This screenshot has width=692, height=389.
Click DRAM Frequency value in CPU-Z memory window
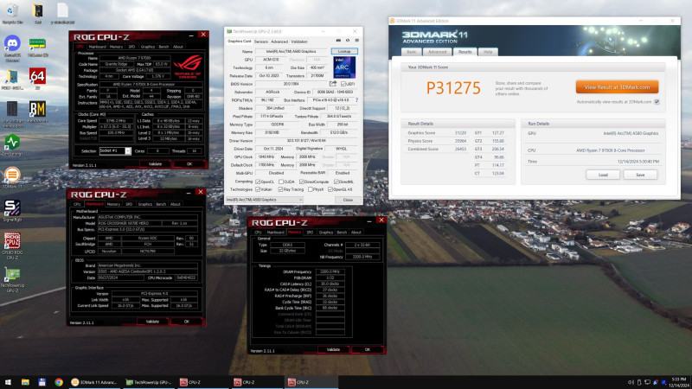[x=330, y=271]
